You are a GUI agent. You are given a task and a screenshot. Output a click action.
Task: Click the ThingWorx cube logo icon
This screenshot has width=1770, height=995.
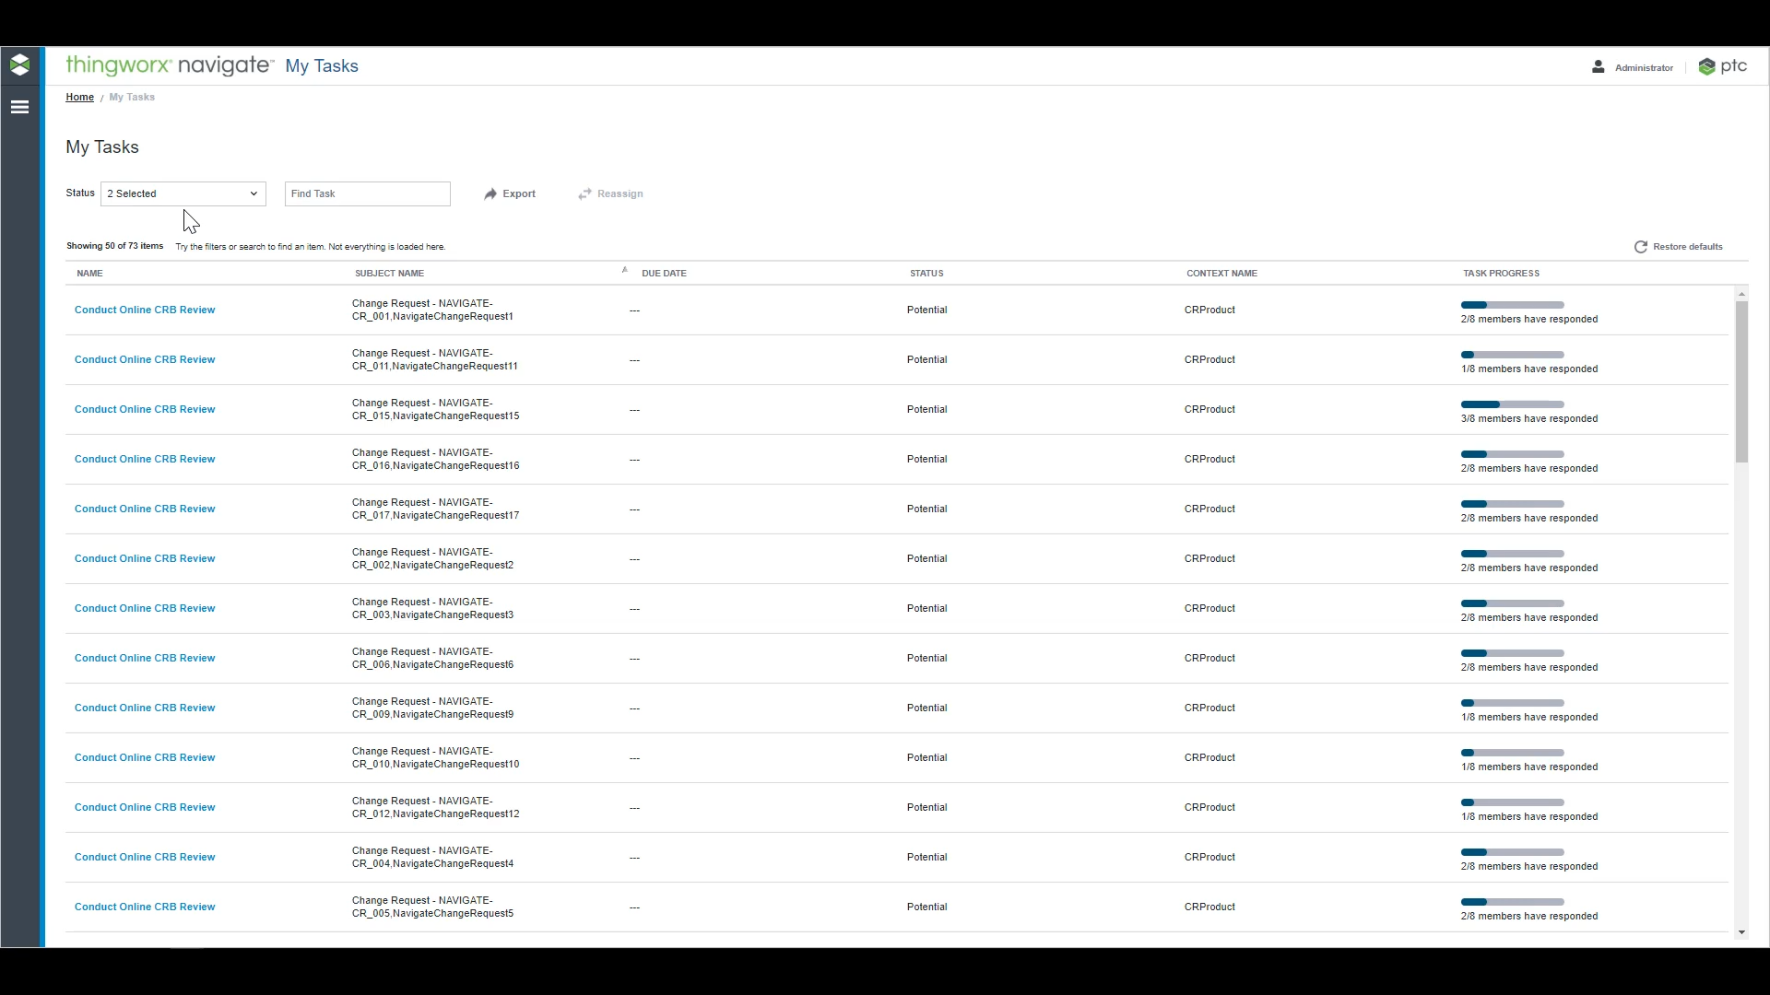click(x=19, y=64)
